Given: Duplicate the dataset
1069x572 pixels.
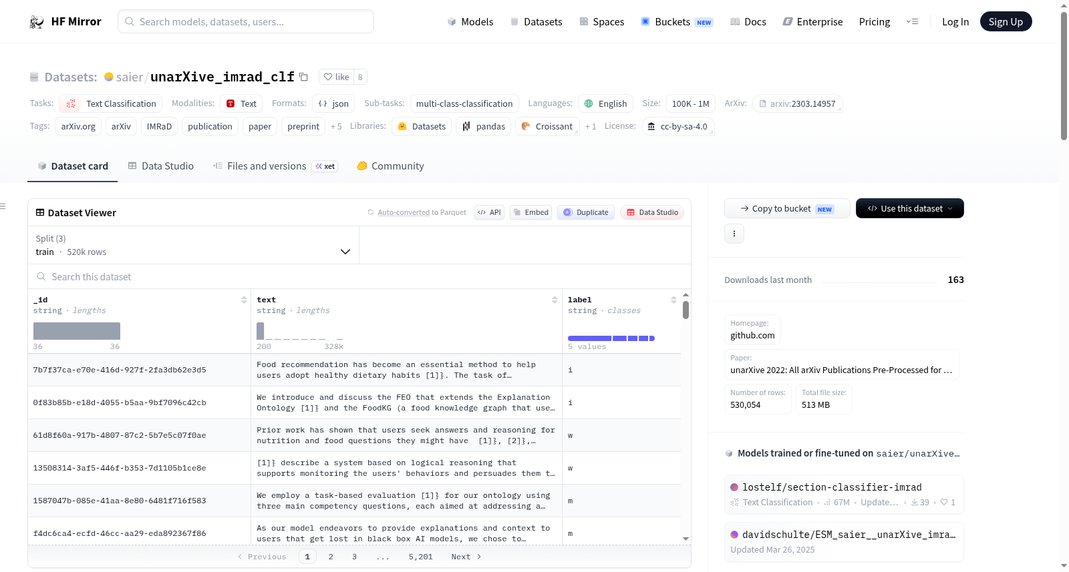Looking at the screenshot, I should pyautogui.click(x=586, y=212).
